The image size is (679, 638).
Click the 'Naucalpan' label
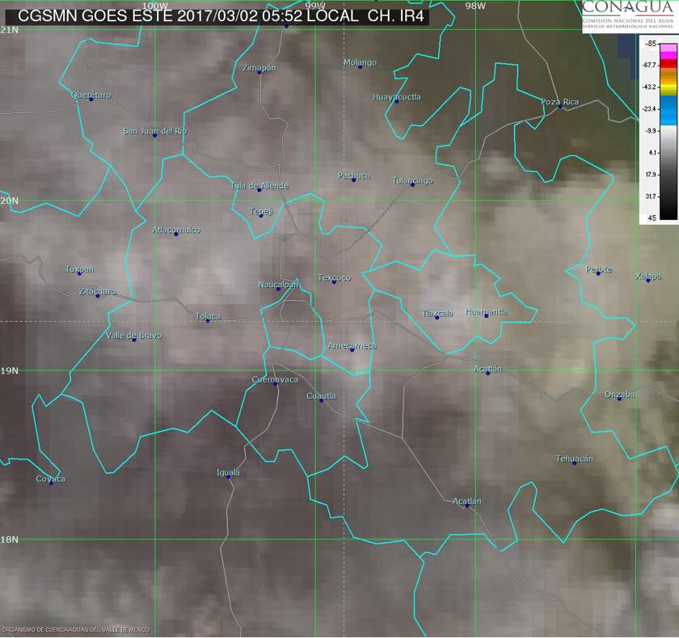pos(278,285)
